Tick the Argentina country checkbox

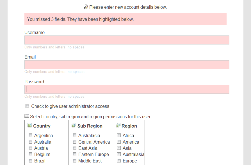point(30,135)
